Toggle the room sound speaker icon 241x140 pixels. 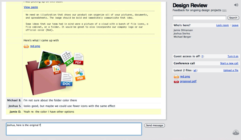click(x=236, y=5)
